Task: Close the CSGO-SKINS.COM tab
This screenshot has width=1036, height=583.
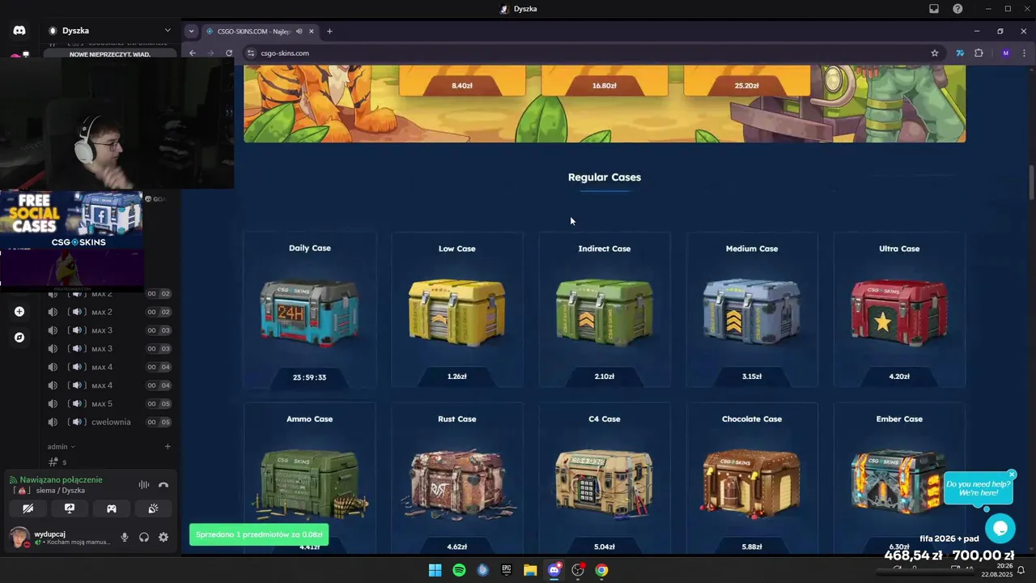Action: (x=311, y=31)
